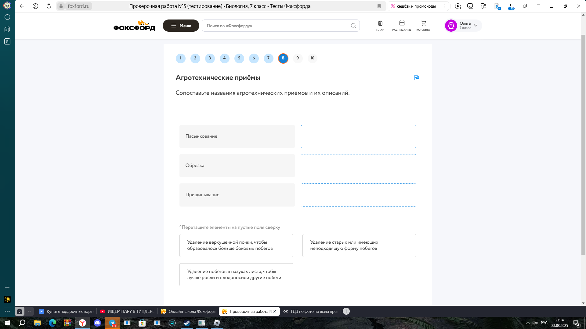
Task: Expand the tab group chevron in the tab bar
Action: click(29, 311)
